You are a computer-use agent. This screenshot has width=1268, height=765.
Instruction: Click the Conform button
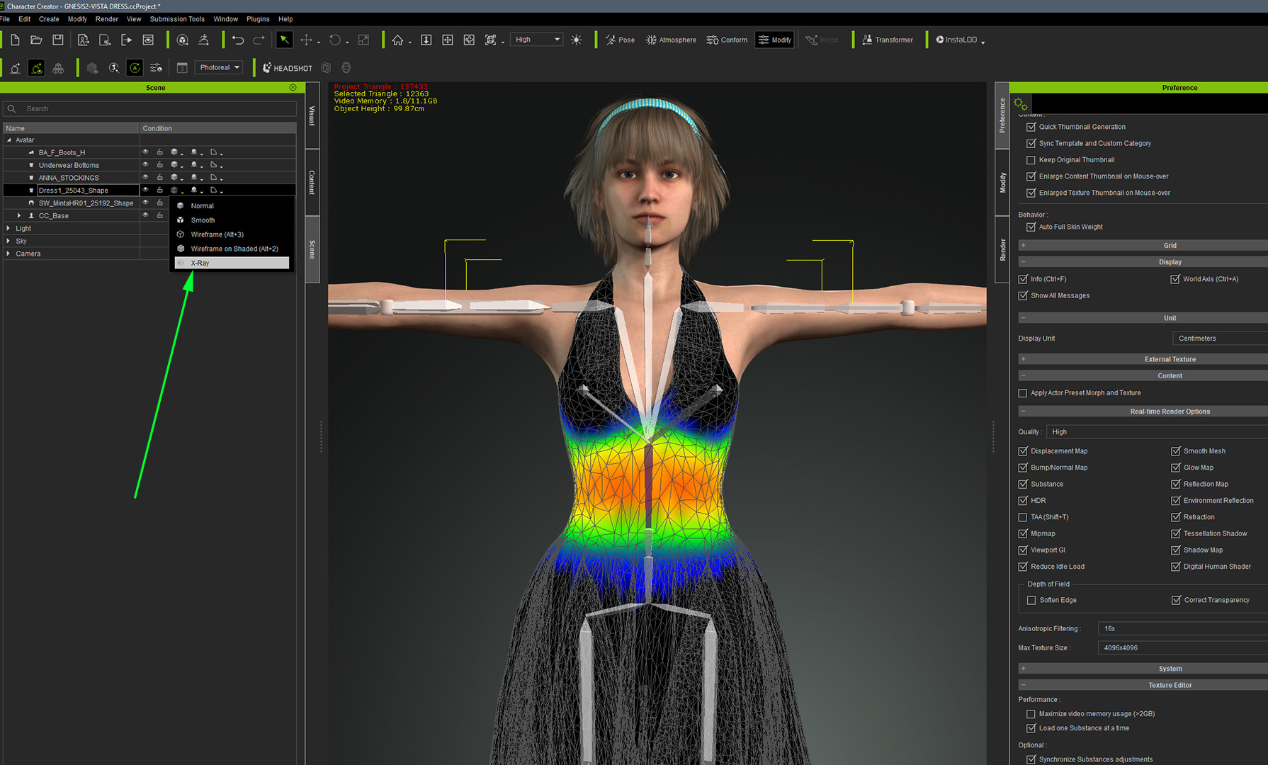click(x=727, y=40)
